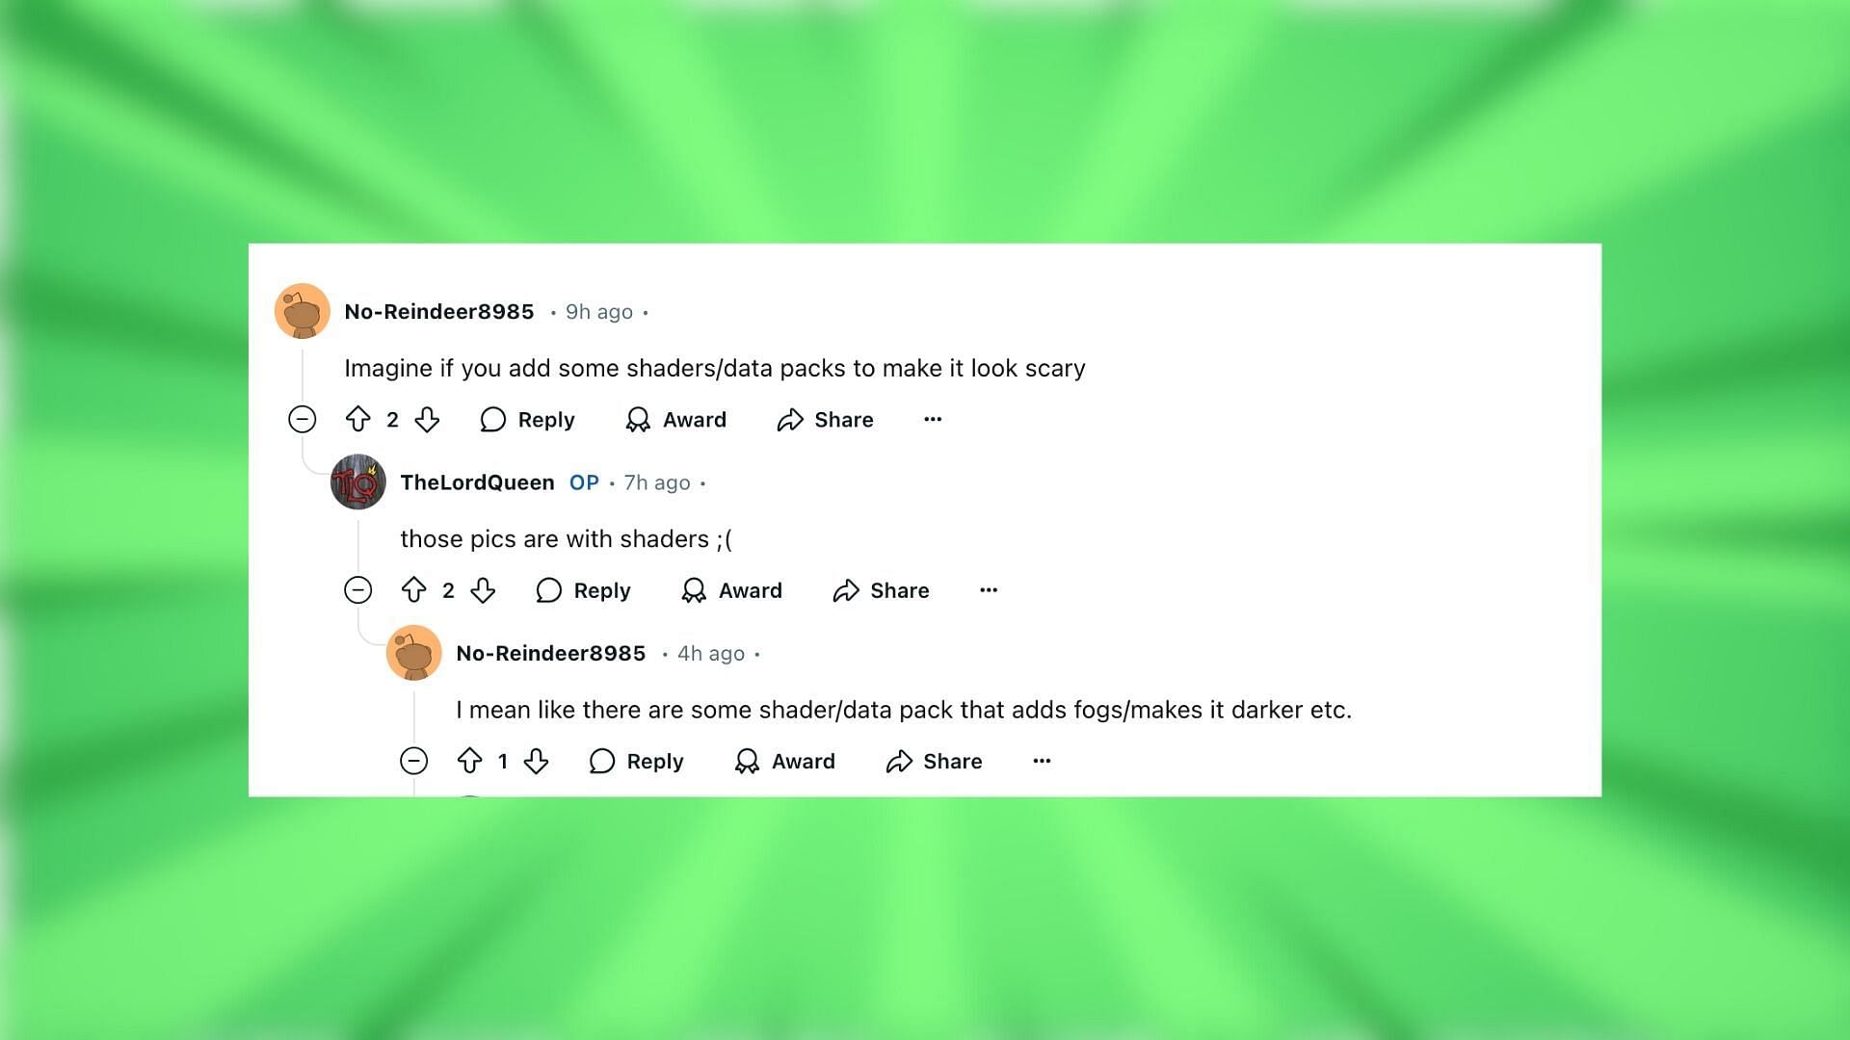Click No-Reindeer8985 profile avatar at top
The width and height of the screenshot is (1850, 1040).
[303, 311]
